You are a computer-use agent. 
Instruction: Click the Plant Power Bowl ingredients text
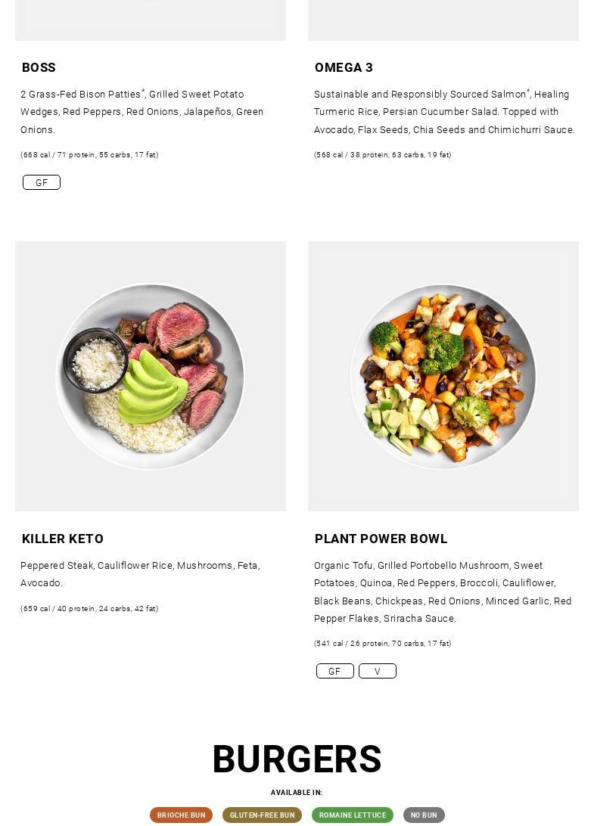coord(443,592)
